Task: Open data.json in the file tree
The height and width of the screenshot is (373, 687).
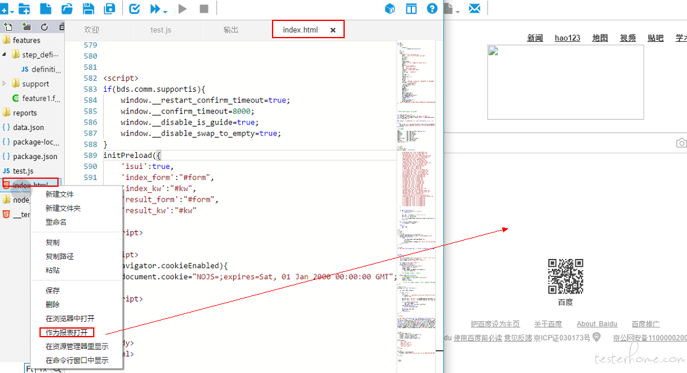Action: pos(28,128)
